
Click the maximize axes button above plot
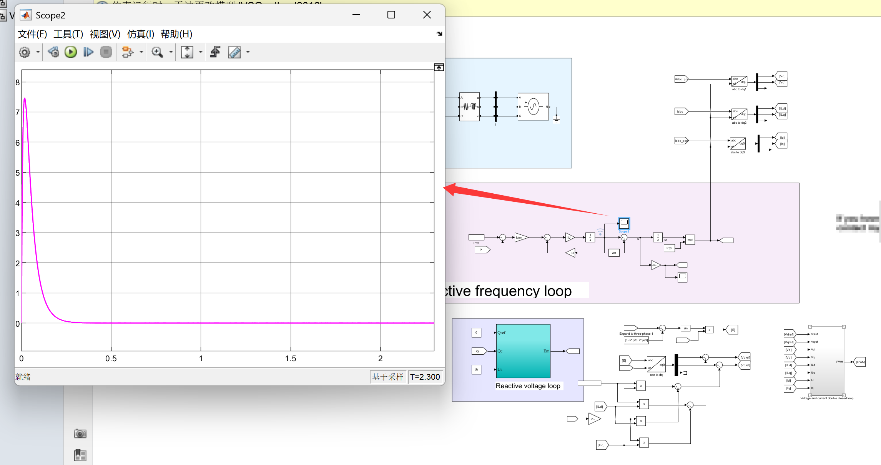(x=439, y=68)
